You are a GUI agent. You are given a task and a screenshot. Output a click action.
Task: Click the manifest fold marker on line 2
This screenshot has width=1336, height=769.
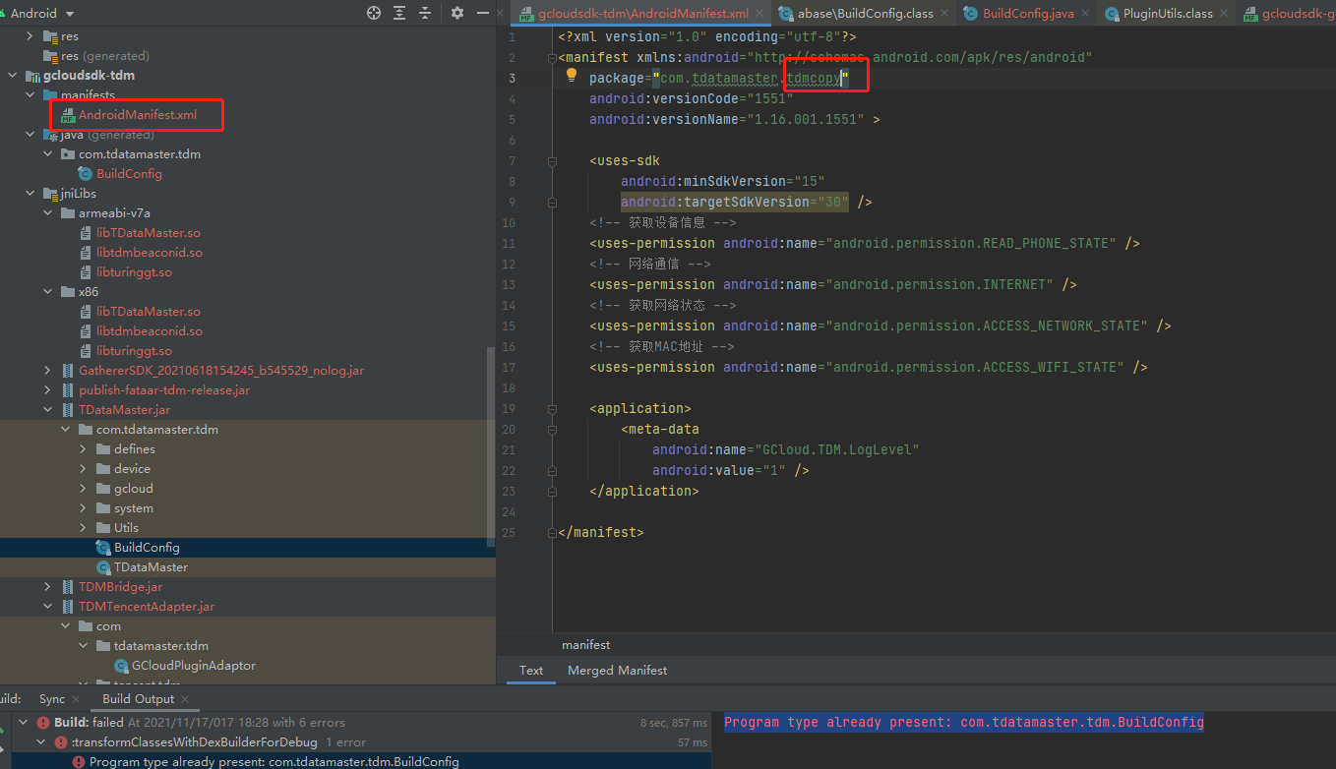pos(553,57)
